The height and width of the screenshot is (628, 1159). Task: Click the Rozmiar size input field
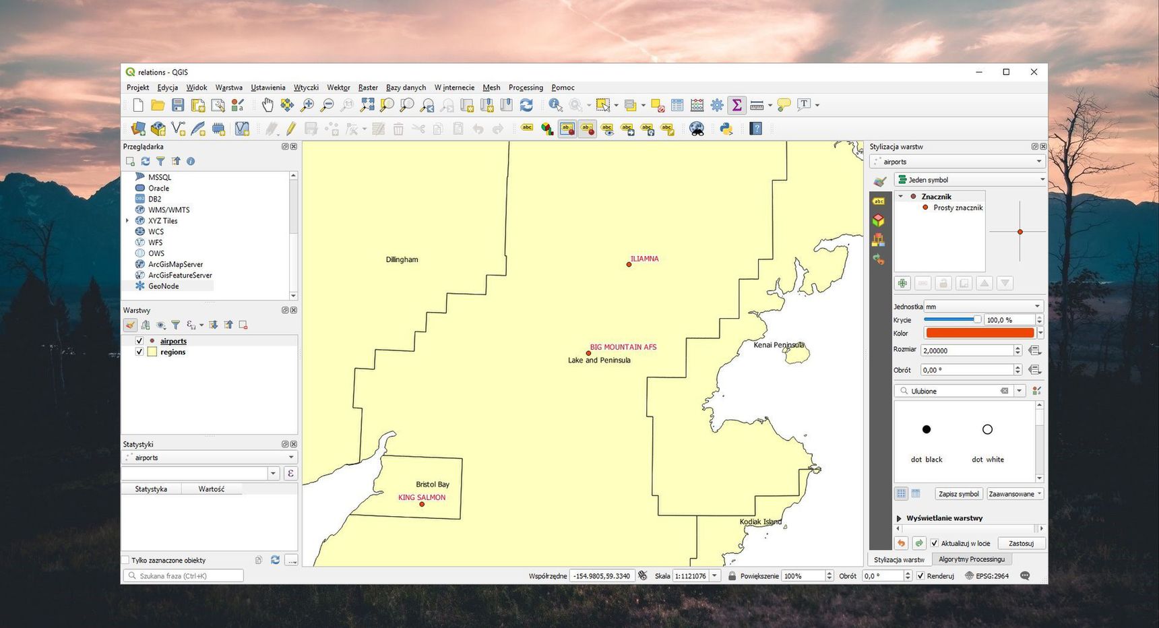(x=967, y=350)
